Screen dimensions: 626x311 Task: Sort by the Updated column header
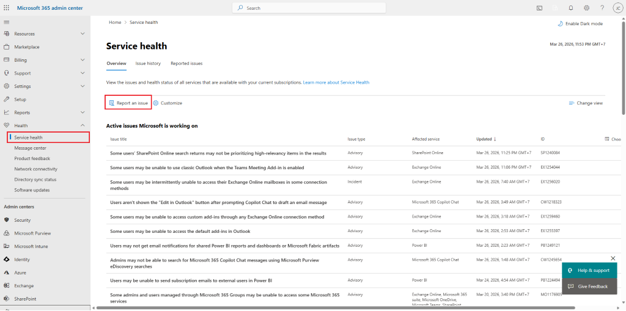pyautogui.click(x=486, y=139)
